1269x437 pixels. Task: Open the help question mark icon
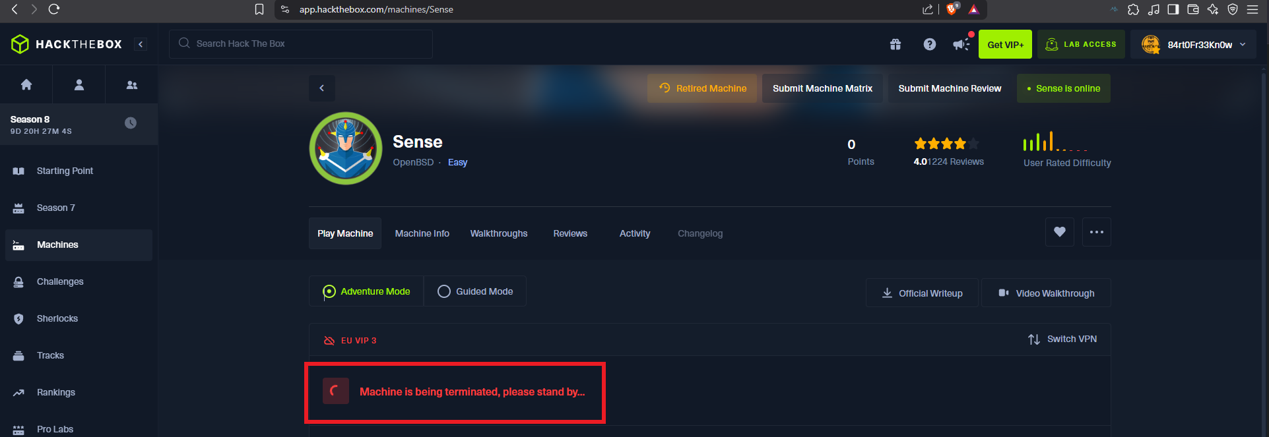tap(930, 44)
